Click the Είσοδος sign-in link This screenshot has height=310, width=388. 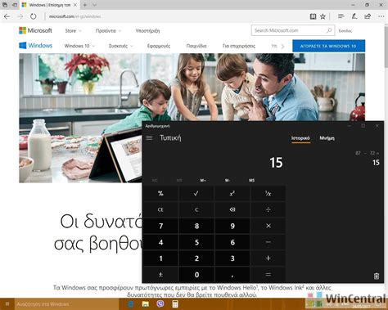coord(345,31)
